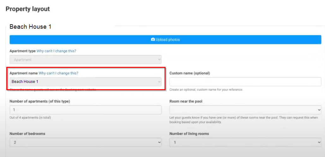The width and height of the screenshot is (325, 157).
Task: Click the Property layout page heading
Action: tap(28, 9)
